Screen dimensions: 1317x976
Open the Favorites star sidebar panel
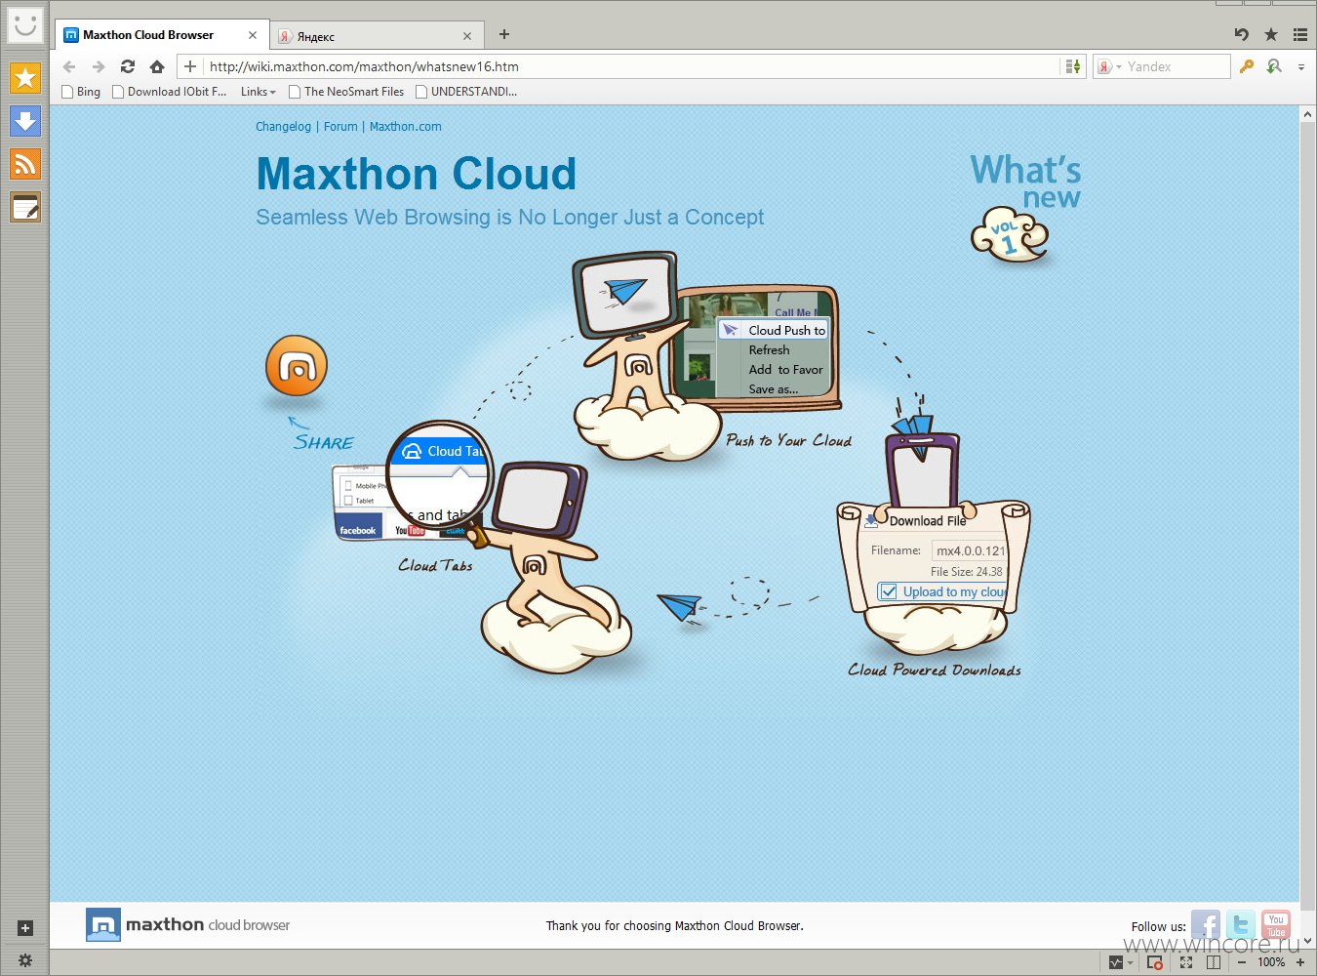(25, 78)
